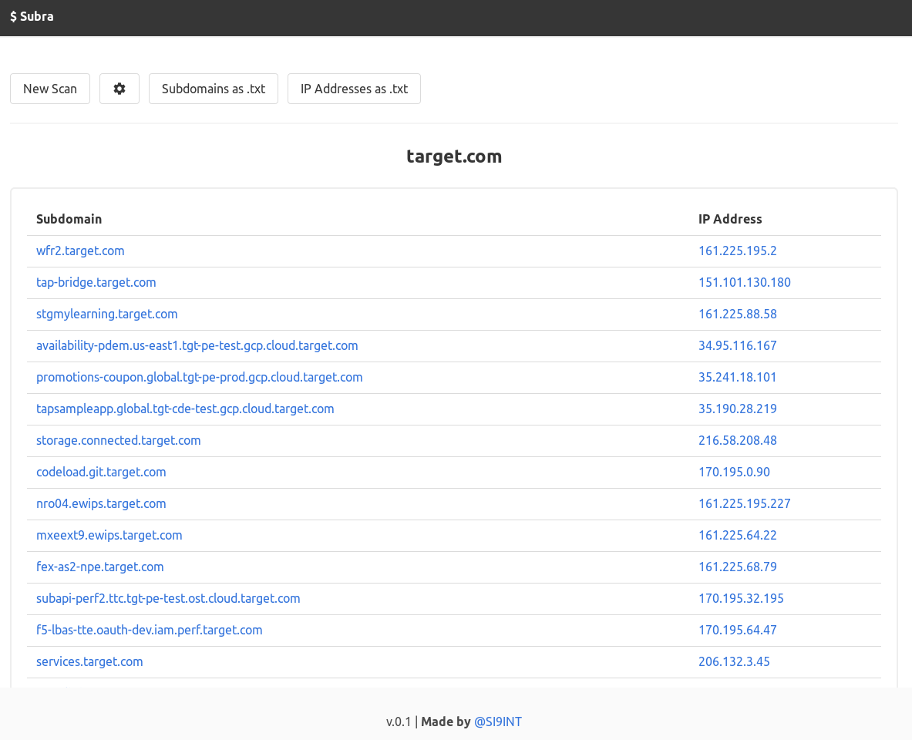This screenshot has height=740, width=912.
Task: Click IP address 35.241.18.101
Action: (738, 377)
